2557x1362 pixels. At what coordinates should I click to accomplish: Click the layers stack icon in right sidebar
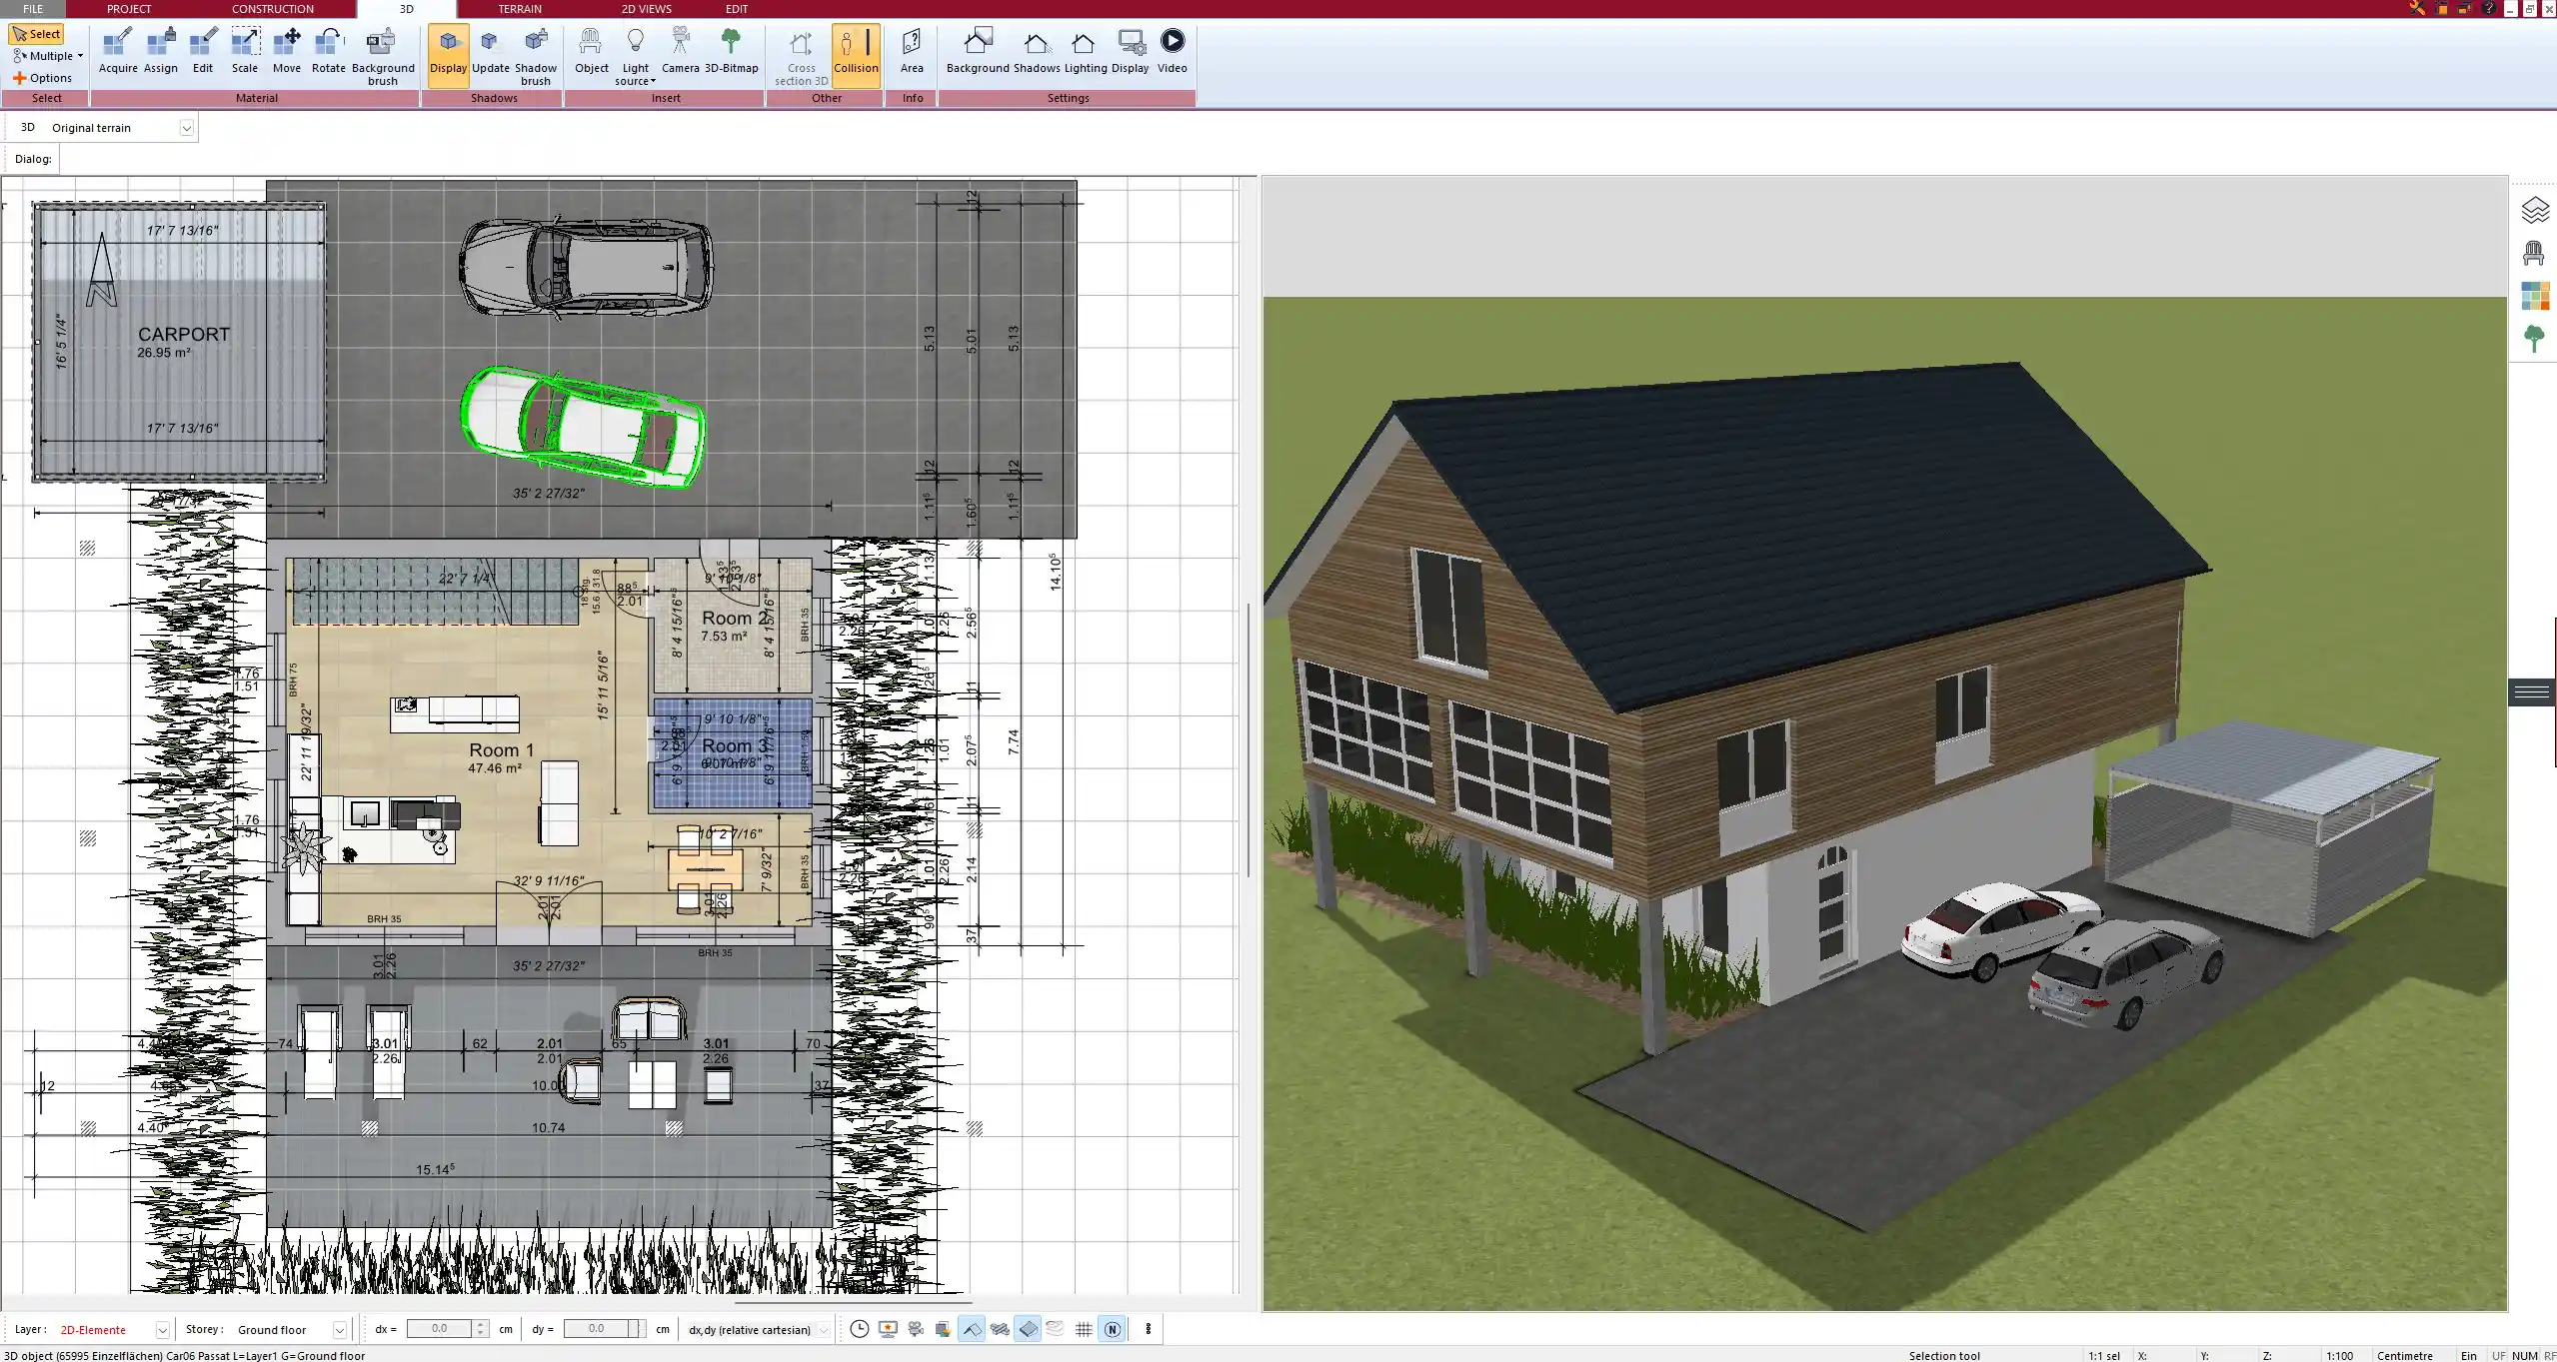[2534, 210]
